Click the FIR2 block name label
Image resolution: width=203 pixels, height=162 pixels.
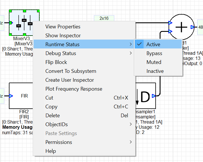(x=24, y=112)
